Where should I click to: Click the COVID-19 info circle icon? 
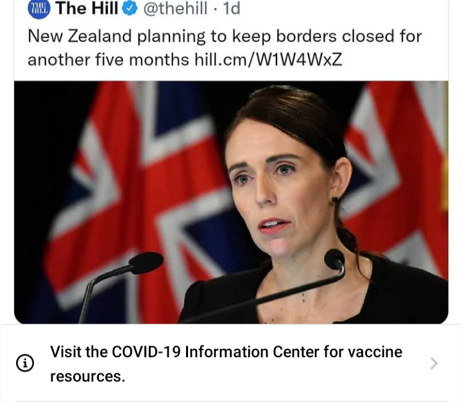[x=25, y=363]
